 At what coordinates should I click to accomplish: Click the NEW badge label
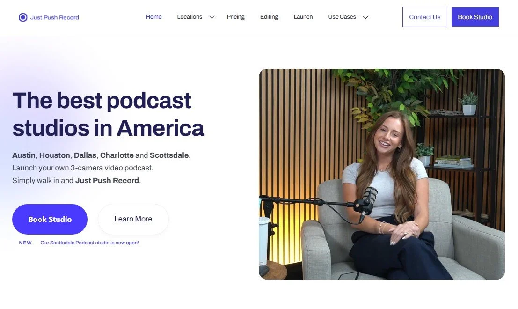tap(25, 243)
